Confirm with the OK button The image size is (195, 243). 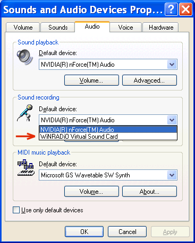(x=84, y=232)
